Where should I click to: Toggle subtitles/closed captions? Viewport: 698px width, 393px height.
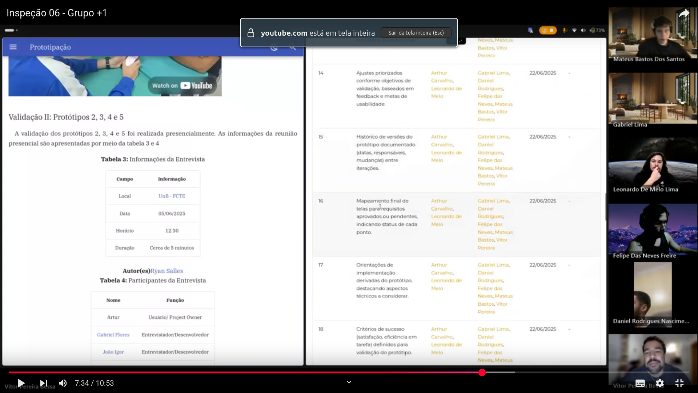(640, 383)
